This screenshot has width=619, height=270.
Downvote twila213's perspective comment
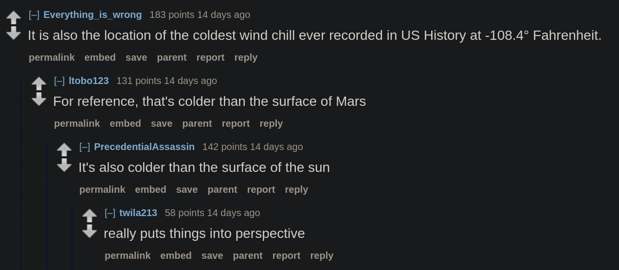click(90, 231)
